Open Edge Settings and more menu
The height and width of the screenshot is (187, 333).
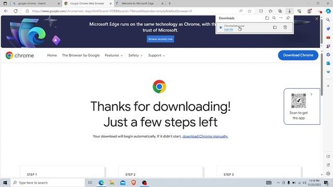(x=319, y=11)
